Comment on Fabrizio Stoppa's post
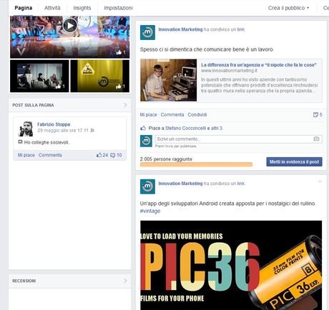Screen dimensions: 329x310 click(50, 155)
